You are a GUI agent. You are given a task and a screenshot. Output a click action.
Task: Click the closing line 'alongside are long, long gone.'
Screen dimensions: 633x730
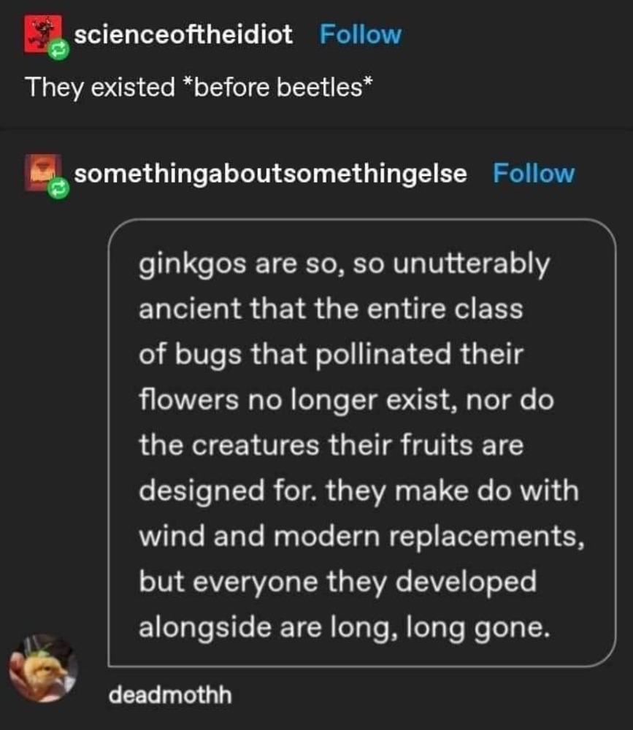[344, 628]
